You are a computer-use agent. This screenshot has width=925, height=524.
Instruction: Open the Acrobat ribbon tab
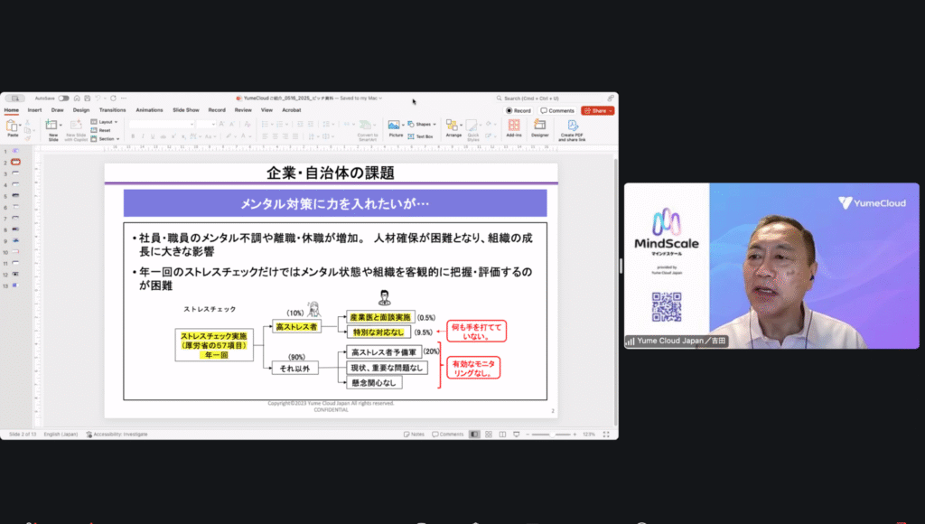(292, 110)
